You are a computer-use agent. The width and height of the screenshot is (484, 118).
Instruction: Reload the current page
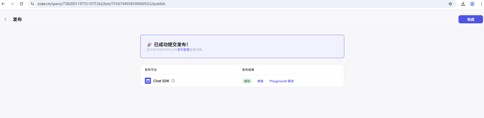click(x=21, y=4)
